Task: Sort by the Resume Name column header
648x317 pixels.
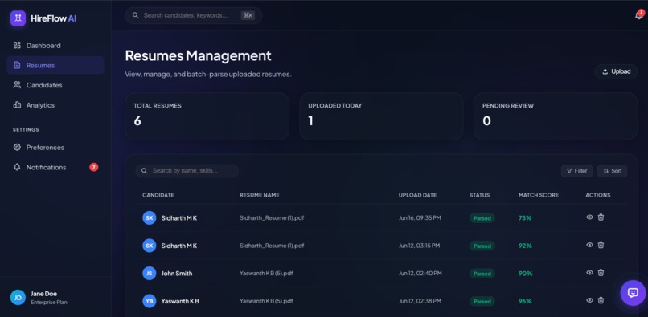Action: tap(260, 195)
